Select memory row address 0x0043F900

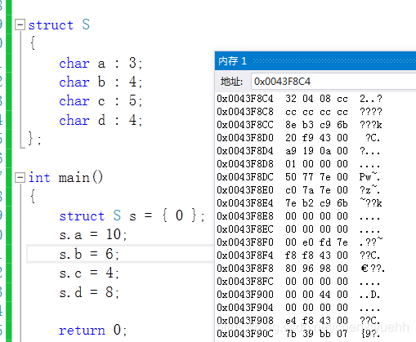245,295
